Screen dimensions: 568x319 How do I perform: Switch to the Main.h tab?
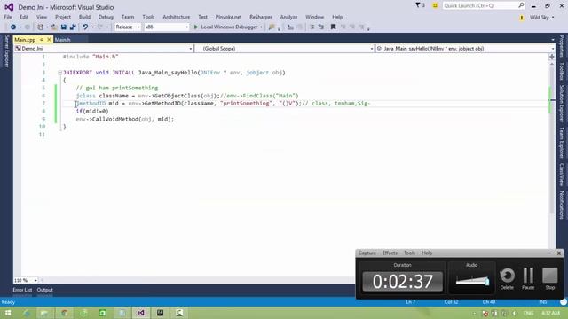[x=63, y=40]
